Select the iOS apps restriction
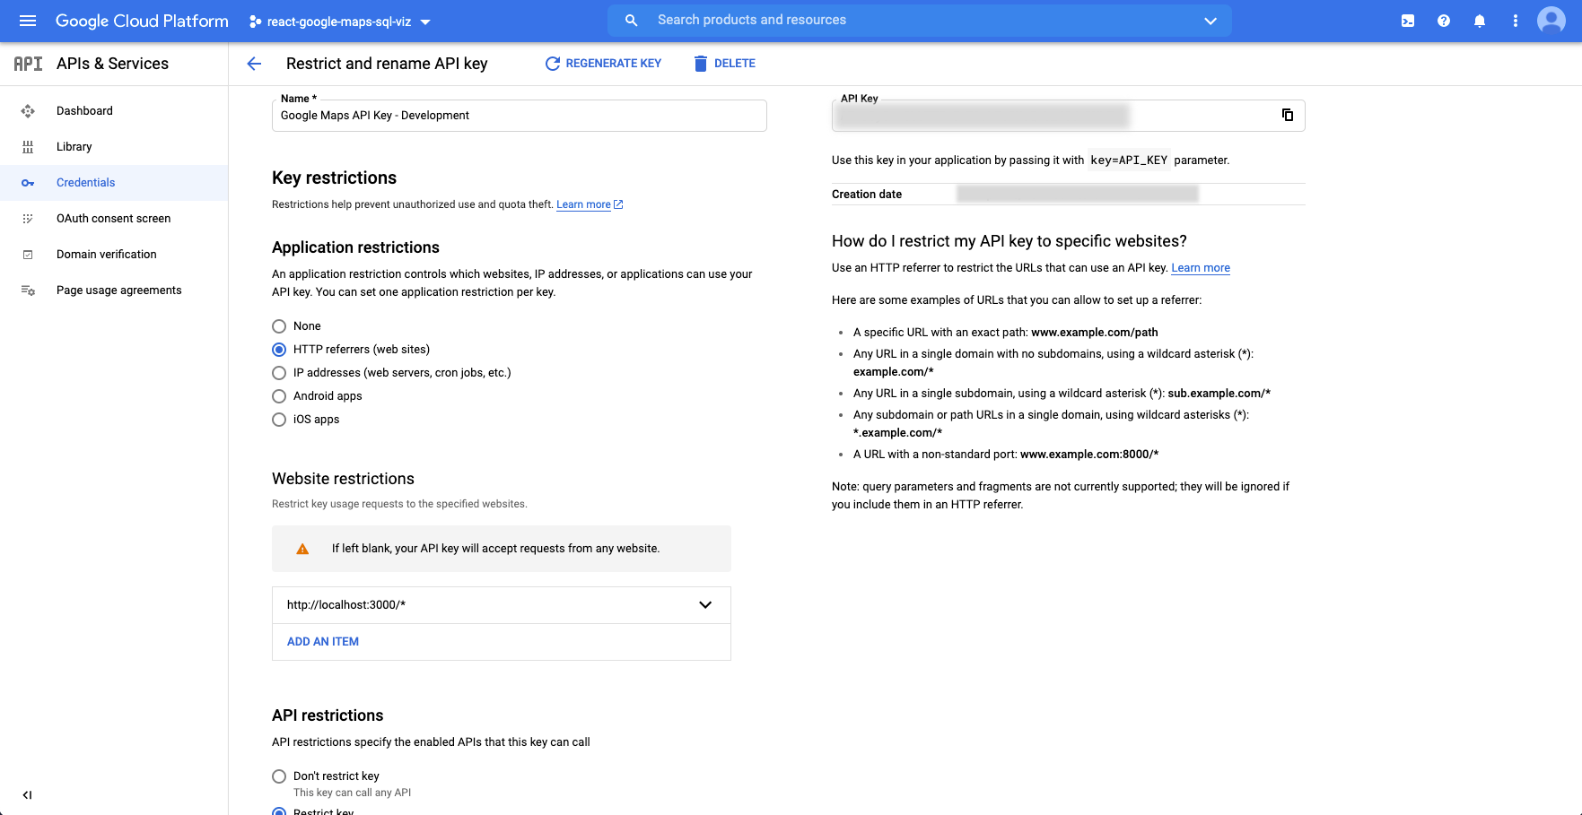Viewport: 1582px width, 815px height. [x=279, y=420]
